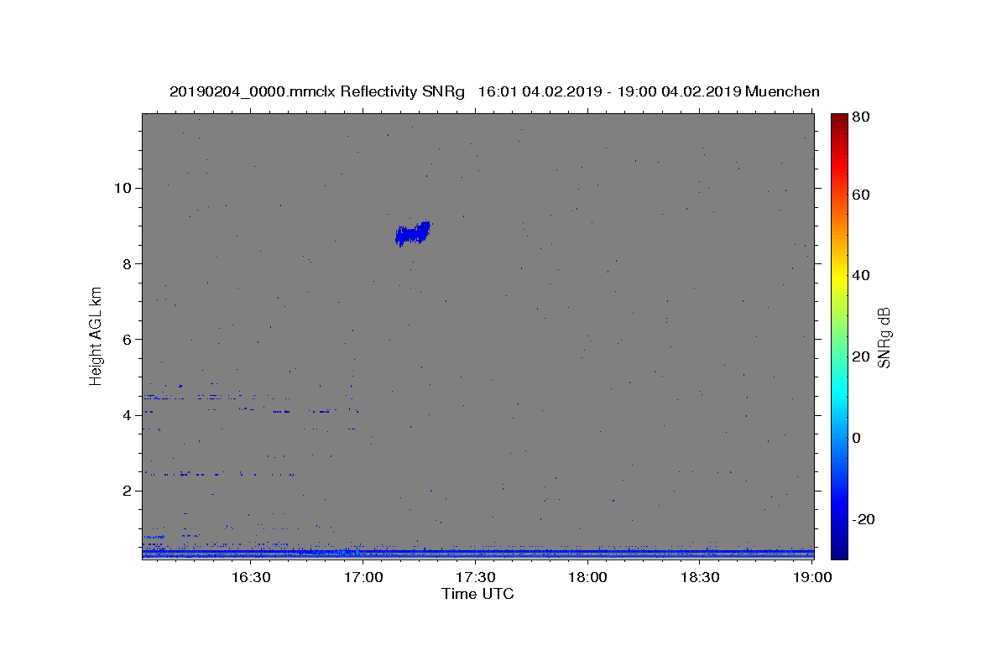Click the 18:30 time tick label

click(x=700, y=577)
